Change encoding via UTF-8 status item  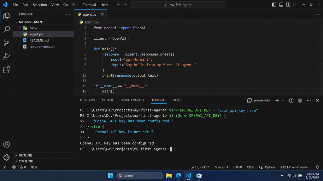(238, 167)
